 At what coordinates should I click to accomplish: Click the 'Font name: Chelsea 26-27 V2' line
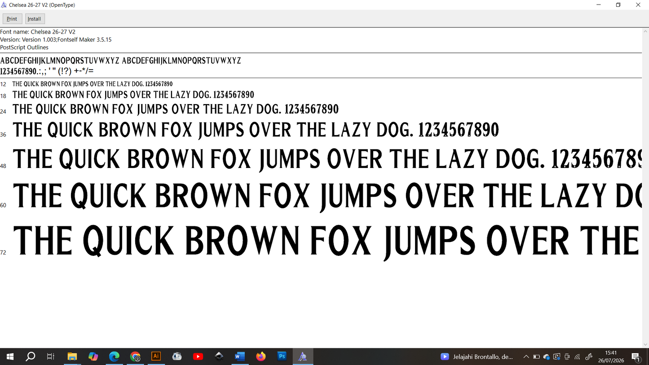[x=38, y=32]
